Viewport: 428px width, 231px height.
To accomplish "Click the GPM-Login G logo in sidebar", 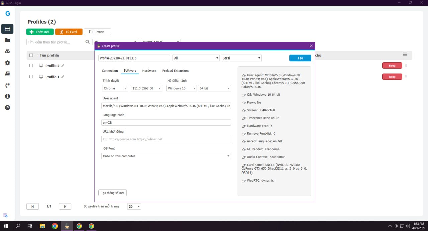I will tap(7, 14).
